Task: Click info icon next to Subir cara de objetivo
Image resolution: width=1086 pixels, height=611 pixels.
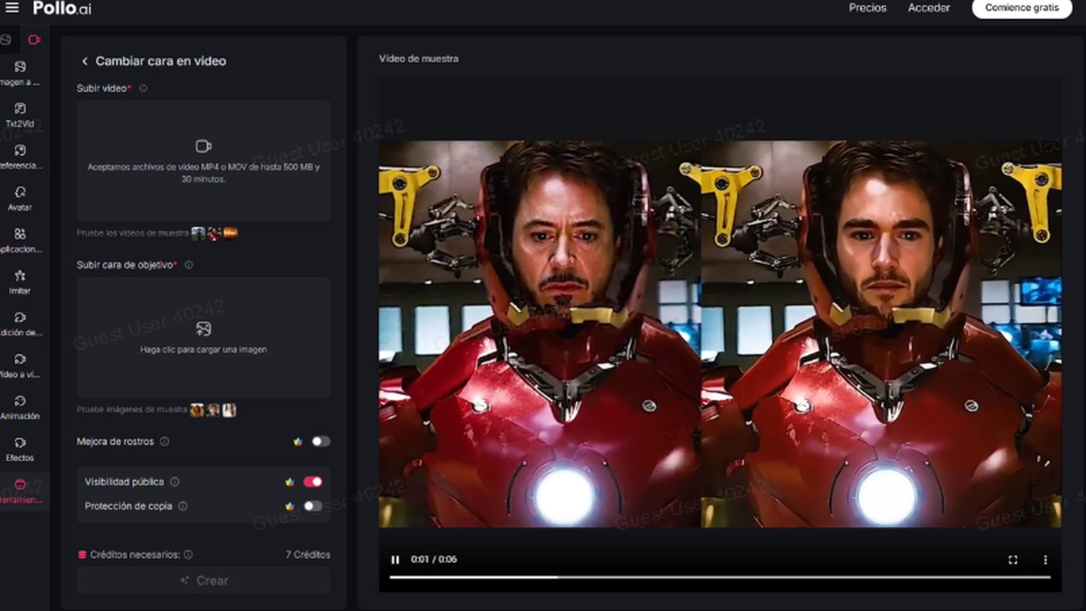Action: coord(189,265)
